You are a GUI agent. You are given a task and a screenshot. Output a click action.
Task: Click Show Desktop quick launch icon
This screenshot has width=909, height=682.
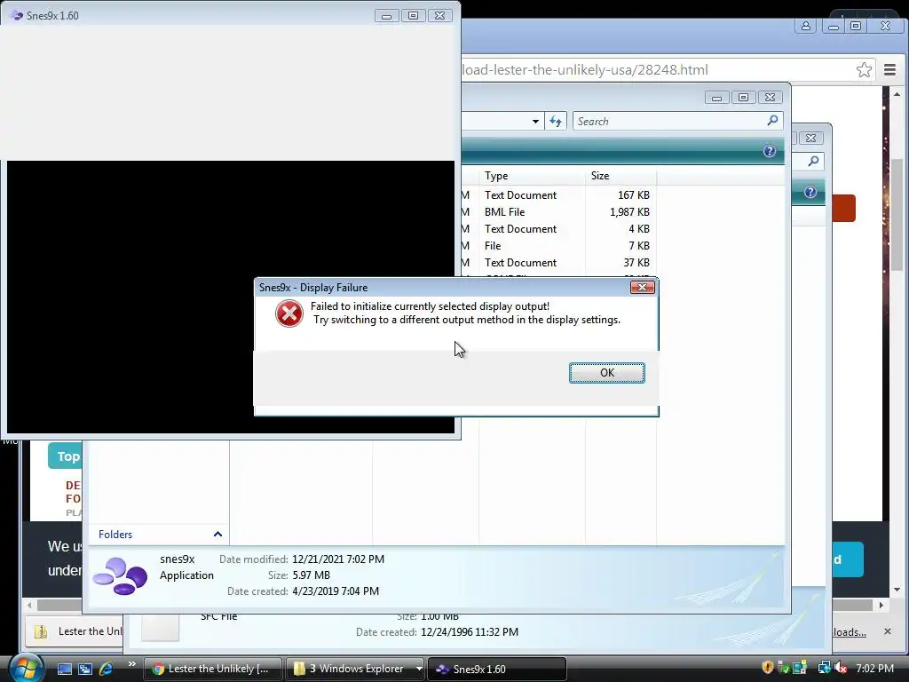64,669
